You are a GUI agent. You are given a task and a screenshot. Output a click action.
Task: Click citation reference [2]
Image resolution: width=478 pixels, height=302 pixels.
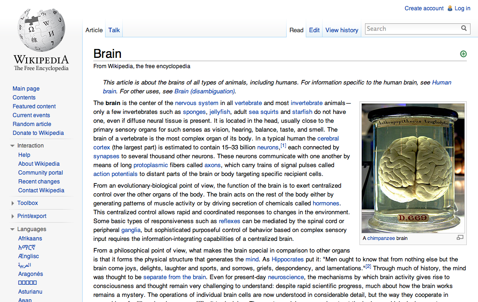(368, 267)
